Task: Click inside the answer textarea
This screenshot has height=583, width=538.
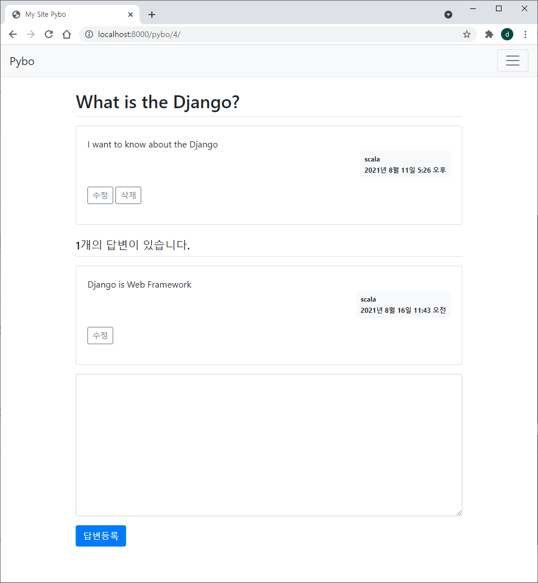Action: coord(269,445)
